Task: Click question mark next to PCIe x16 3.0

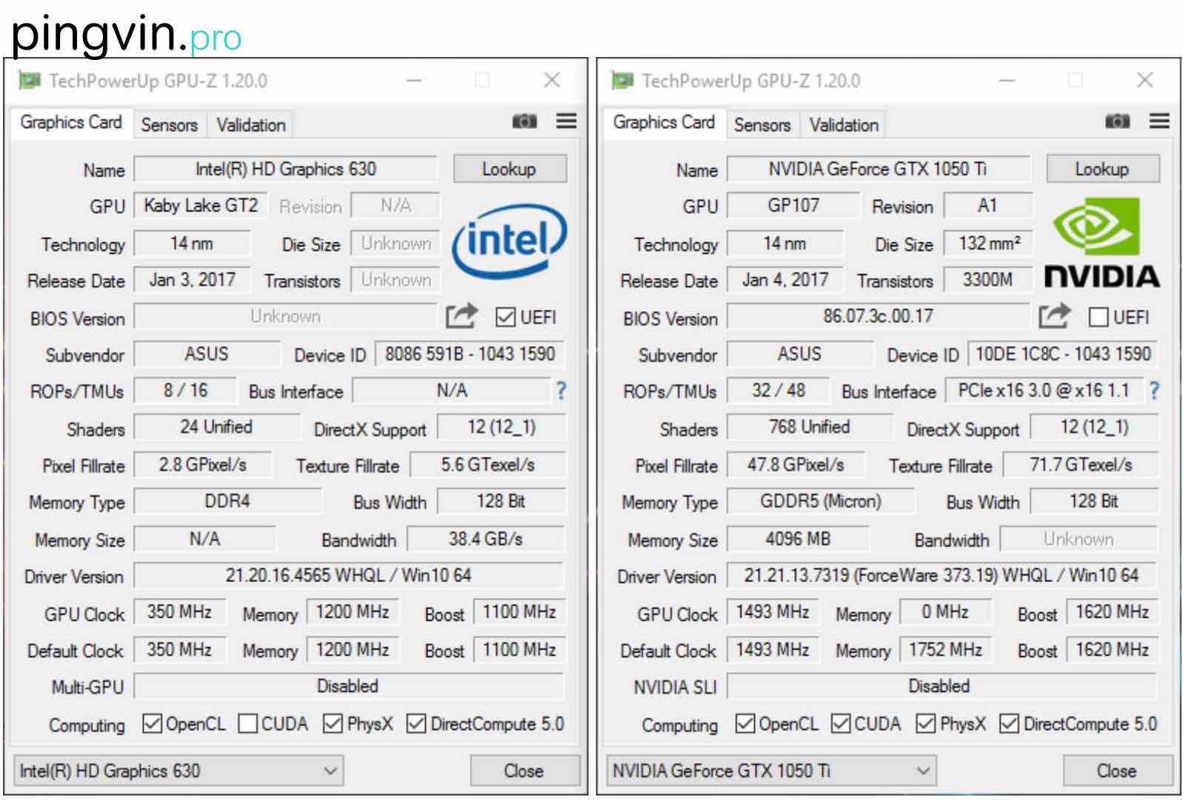Action: tap(1153, 390)
